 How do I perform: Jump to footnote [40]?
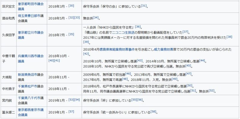51,61
